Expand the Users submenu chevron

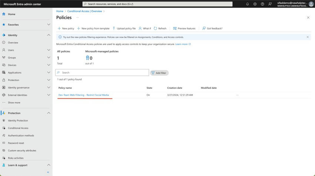pyautogui.click(x=49, y=50)
